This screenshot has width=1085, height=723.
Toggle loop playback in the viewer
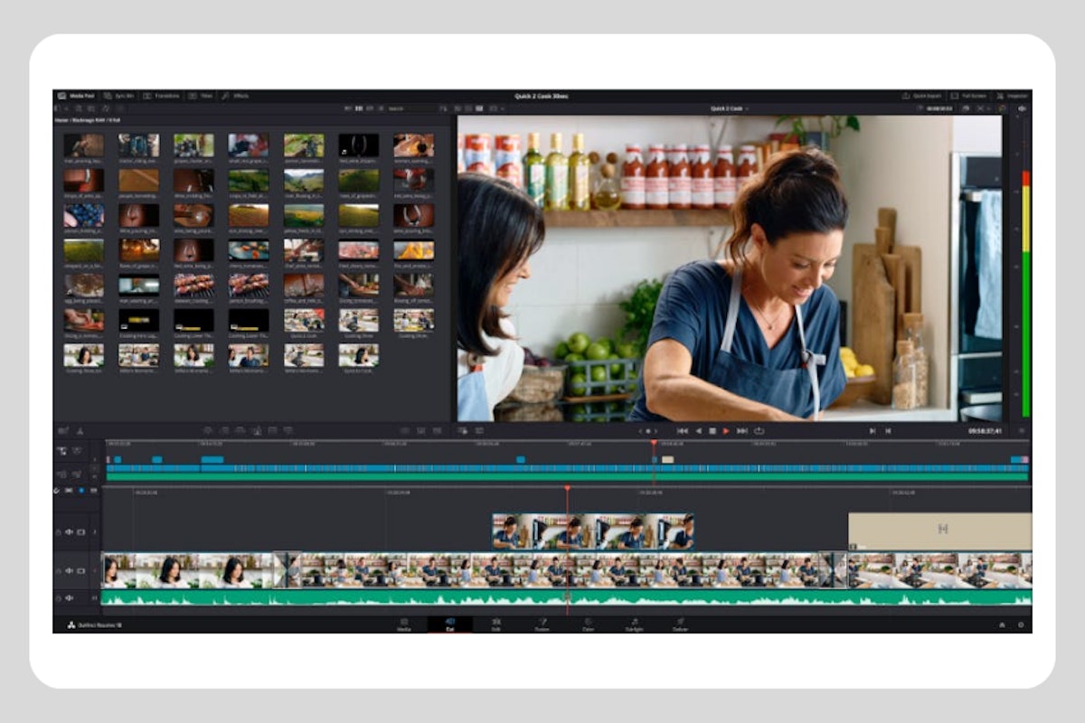click(759, 430)
